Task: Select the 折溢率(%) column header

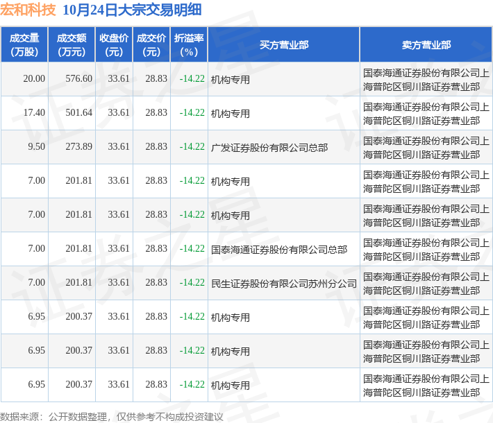Action: pyautogui.click(x=189, y=45)
